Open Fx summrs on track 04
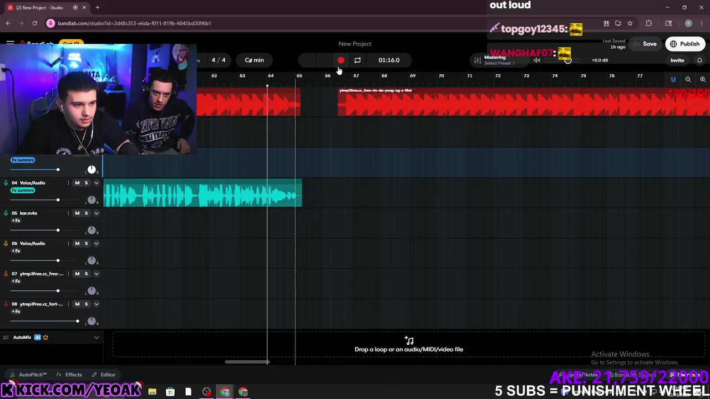 23,190
